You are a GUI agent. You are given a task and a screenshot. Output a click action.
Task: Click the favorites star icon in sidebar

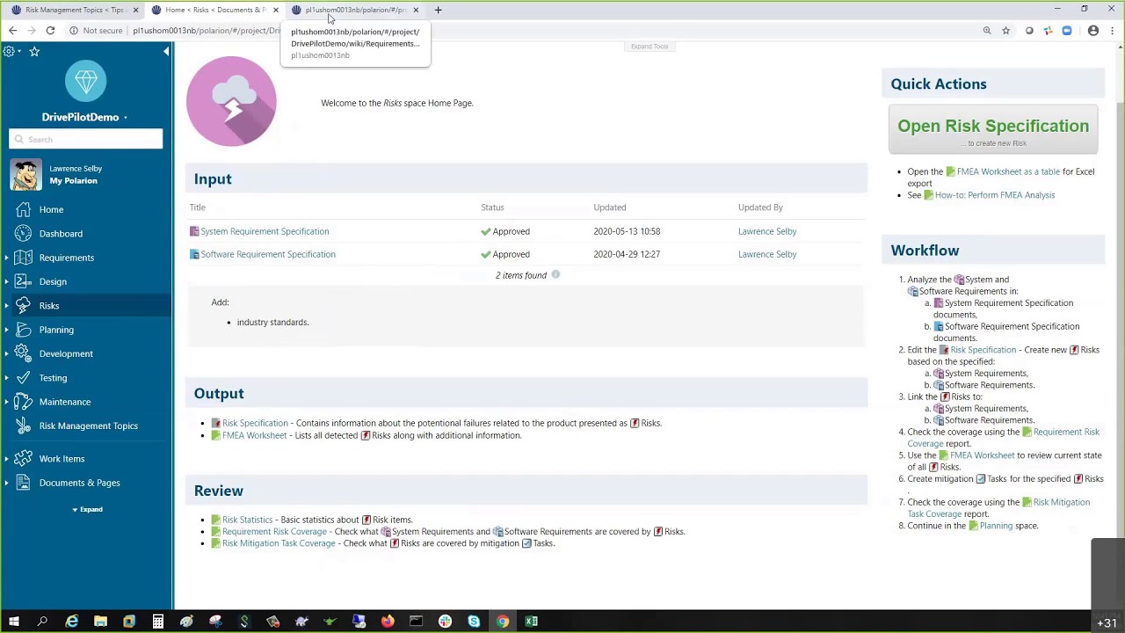pos(34,51)
